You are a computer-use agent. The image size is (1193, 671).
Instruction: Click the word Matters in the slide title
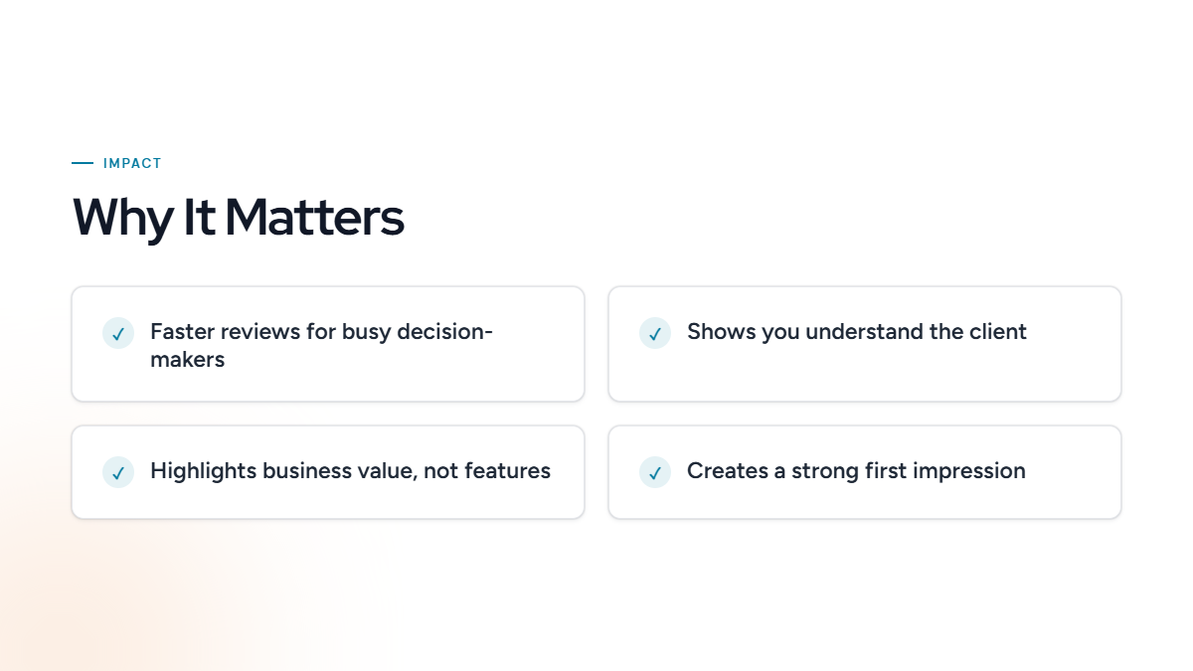click(x=314, y=217)
